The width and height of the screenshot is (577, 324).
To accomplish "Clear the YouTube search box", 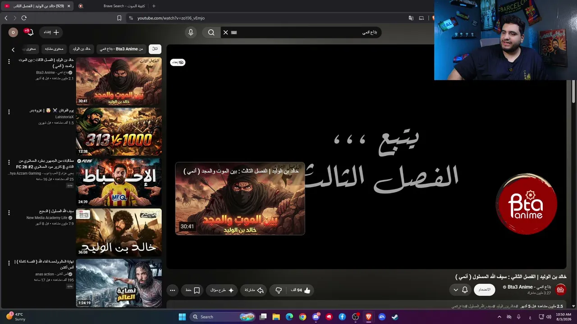I will tap(226, 32).
